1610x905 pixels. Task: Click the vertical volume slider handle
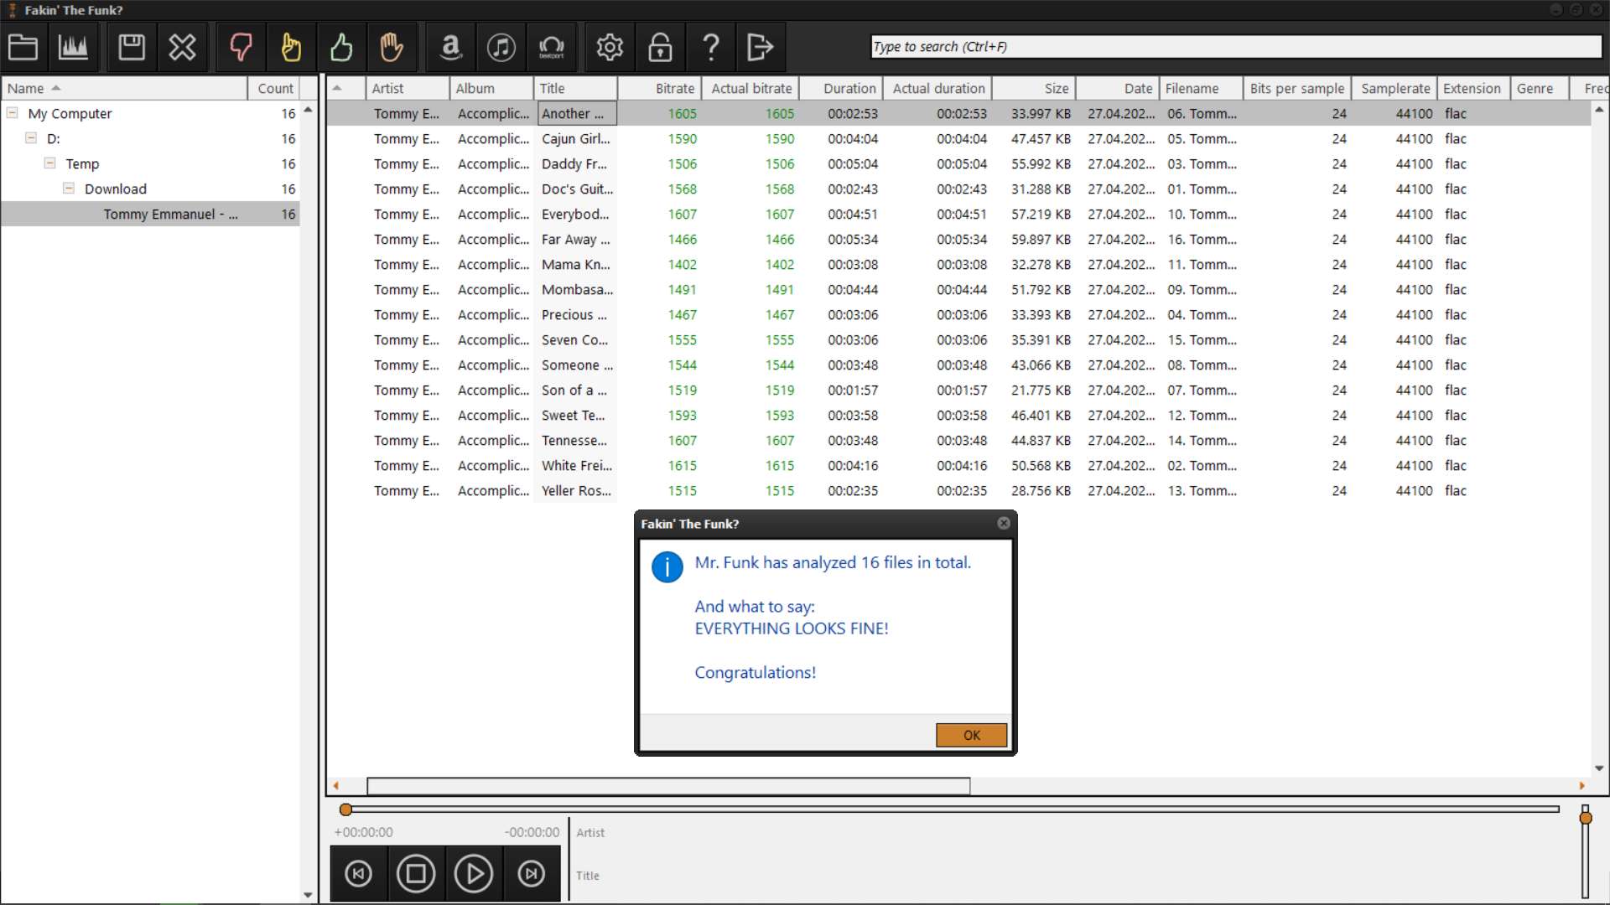pyautogui.click(x=1585, y=817)
